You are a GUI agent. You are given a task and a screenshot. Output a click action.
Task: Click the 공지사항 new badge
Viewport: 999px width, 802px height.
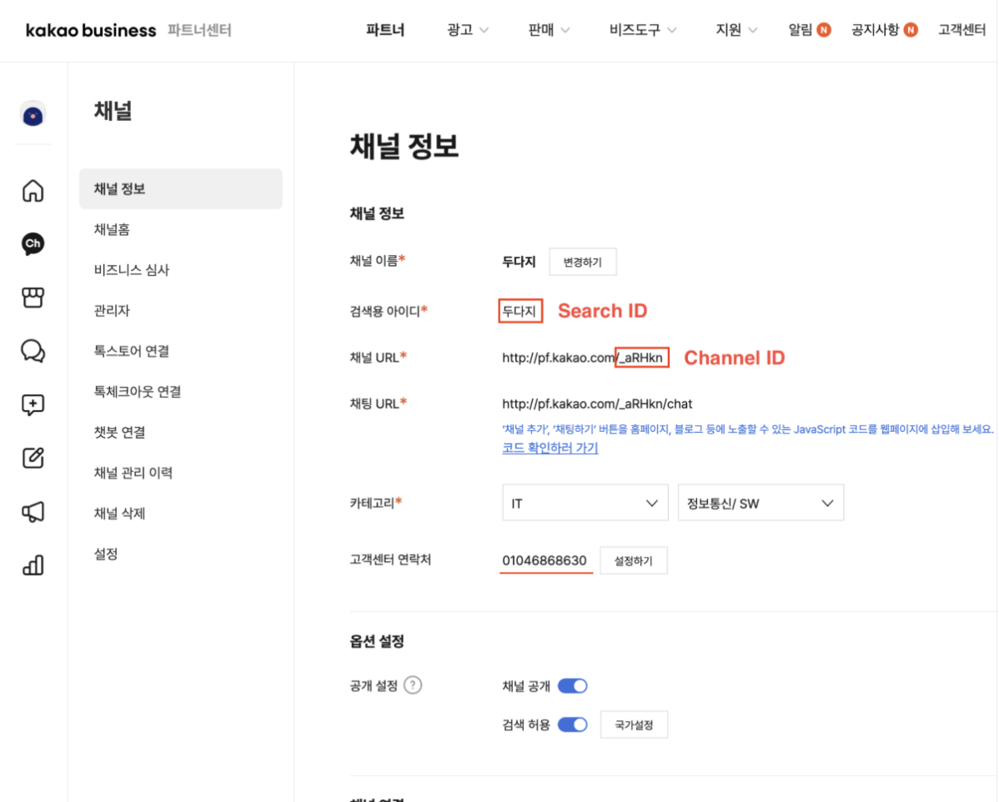point(911,30)
